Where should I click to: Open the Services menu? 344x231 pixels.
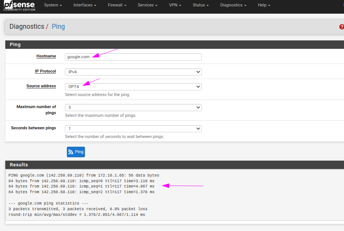click(x=147, y=5)
